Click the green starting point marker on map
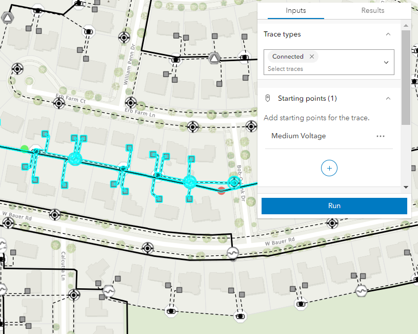The width and height of the screenshot is (418, 334). [24, 149]
